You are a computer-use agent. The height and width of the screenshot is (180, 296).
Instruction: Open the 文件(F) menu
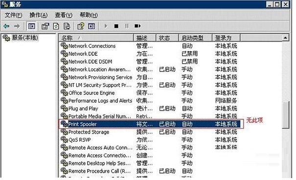(13, 15)
